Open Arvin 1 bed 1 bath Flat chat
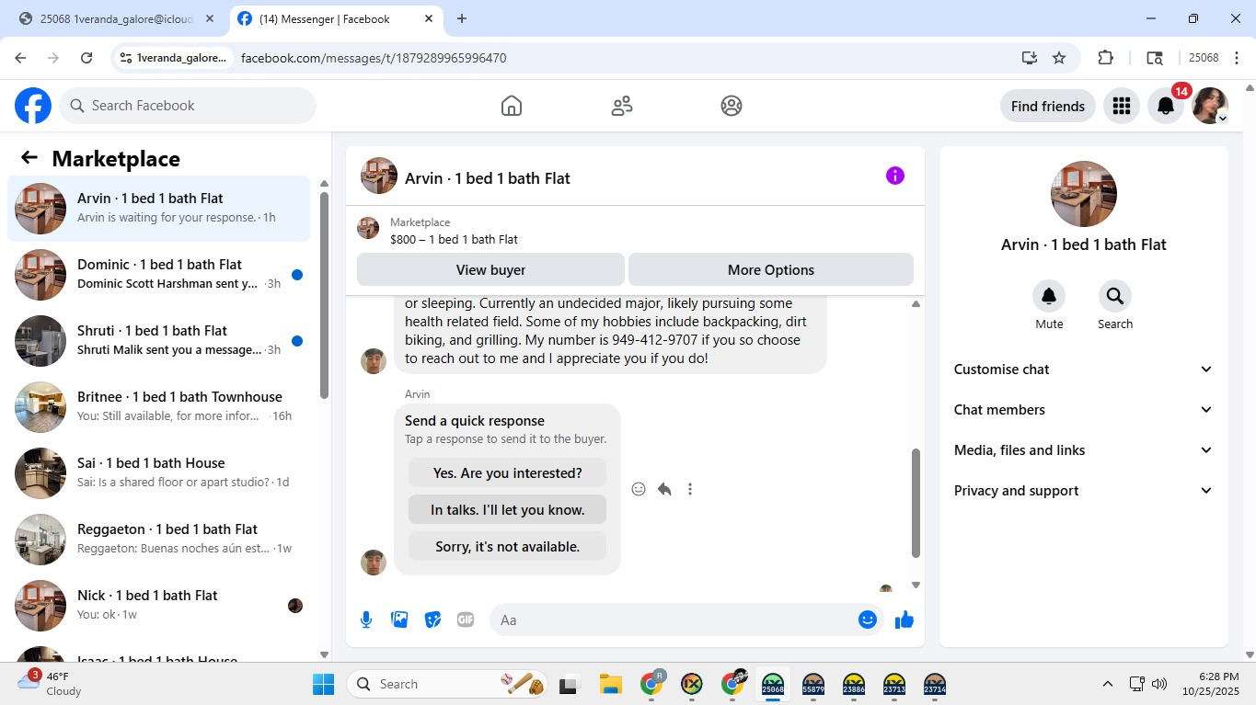 (x=159, y=209)
